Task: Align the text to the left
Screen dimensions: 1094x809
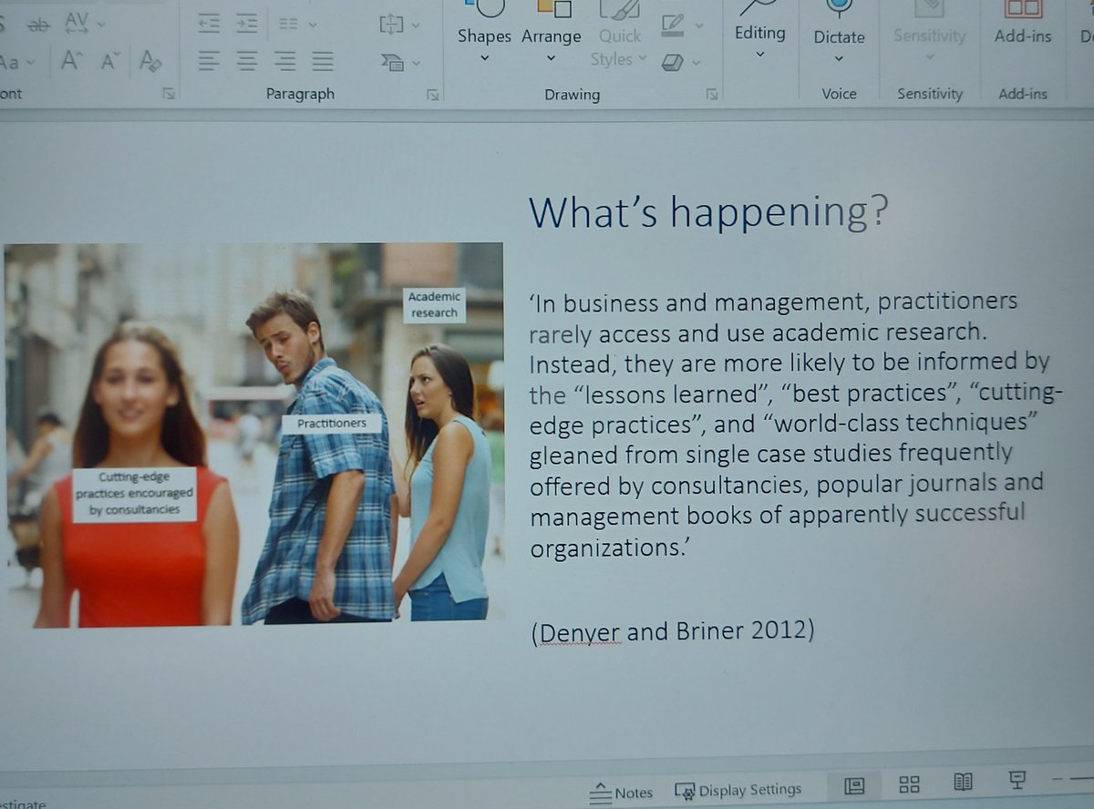Action: click(209, 61)
